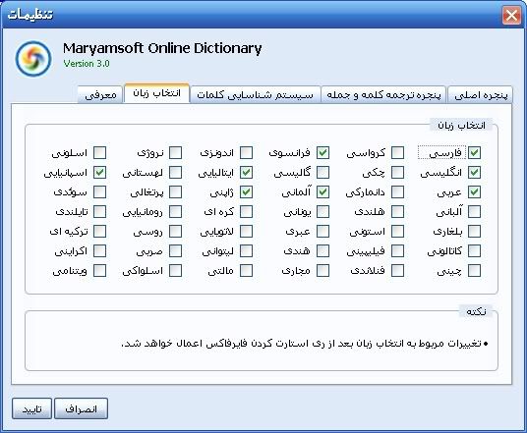Check the هلندی (Dutch) checkbox
The width and height of the screenshot is (527, 433).
click(397, 212)
